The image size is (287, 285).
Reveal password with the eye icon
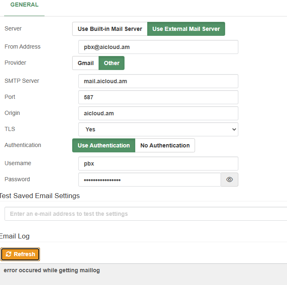point(229,180)
